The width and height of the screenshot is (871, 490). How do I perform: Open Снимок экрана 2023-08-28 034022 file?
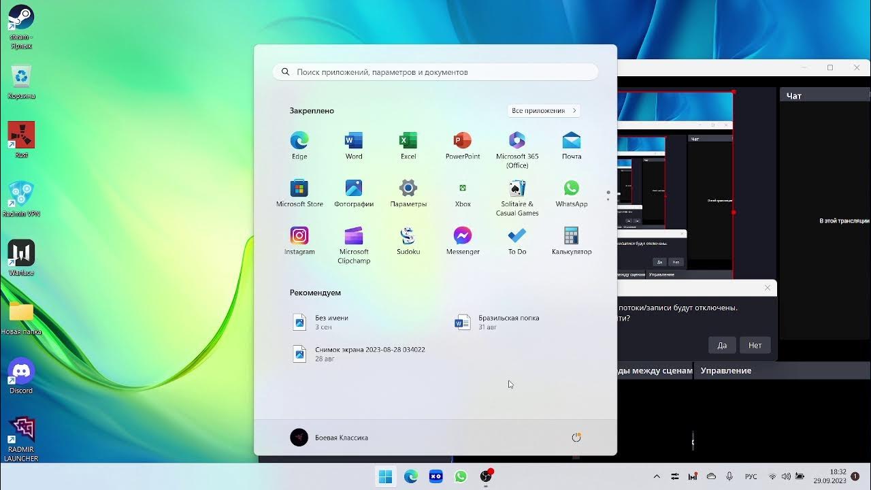pyautogui.click(x=359, y=353)
